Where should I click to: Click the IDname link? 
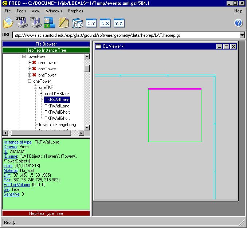click(11, 156)
